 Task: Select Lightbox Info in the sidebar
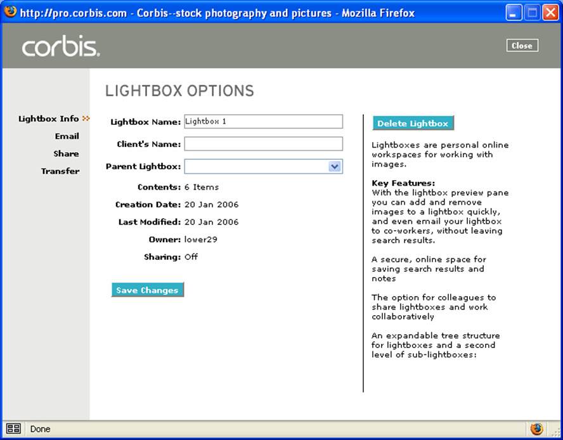click(x=49, y=119)
